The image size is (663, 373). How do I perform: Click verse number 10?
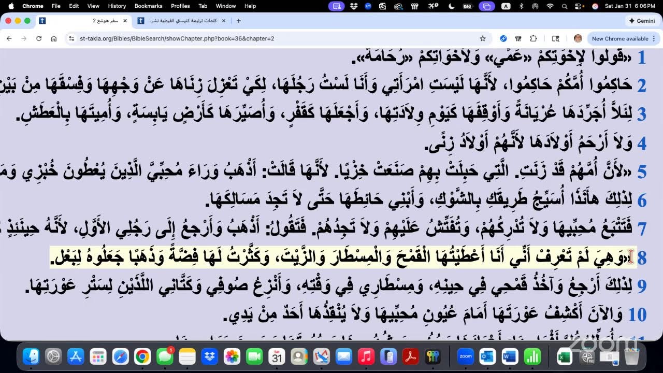coord(638,314)
